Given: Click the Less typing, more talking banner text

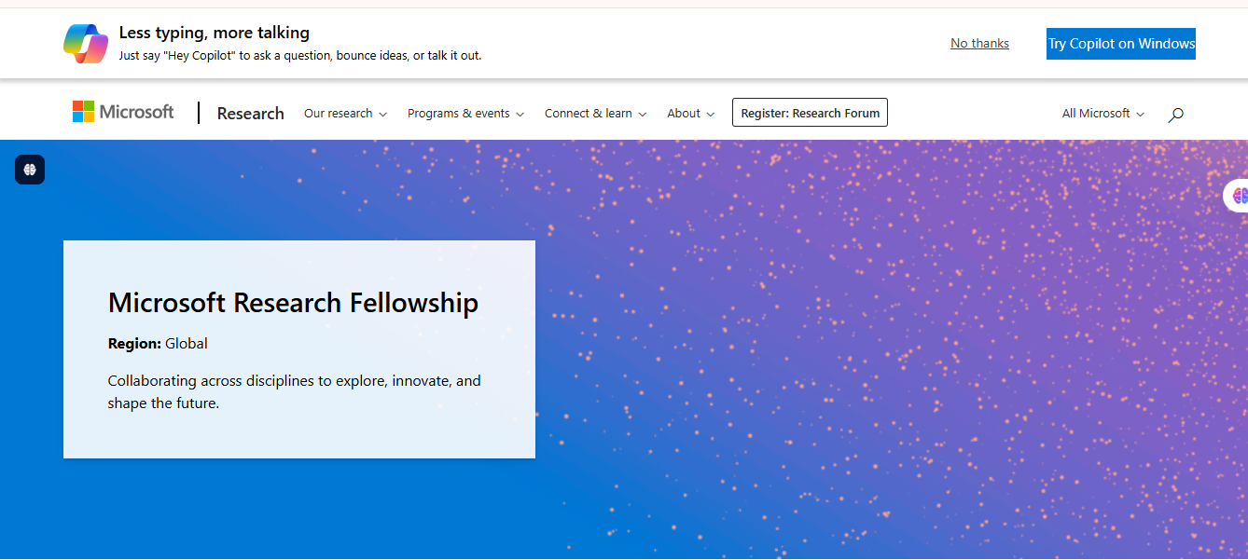Looking at the screenshot, I should 214,32.
